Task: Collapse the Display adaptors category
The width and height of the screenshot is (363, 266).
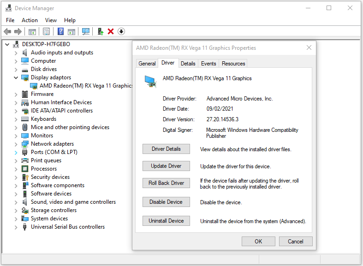Action: pyautogui.click(x=16, y=77)
